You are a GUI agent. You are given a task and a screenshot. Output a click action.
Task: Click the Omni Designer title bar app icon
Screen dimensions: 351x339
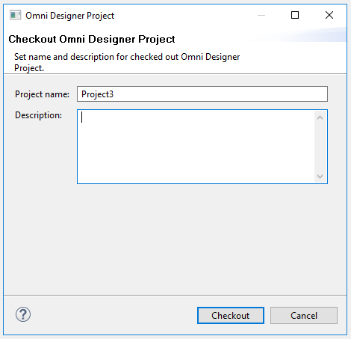tap(15, 16)
